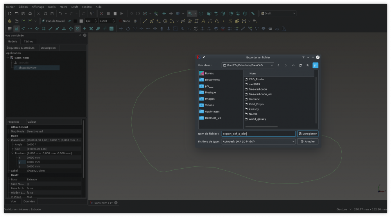Click the Downgrade down-arrow tool

(169, 29)
